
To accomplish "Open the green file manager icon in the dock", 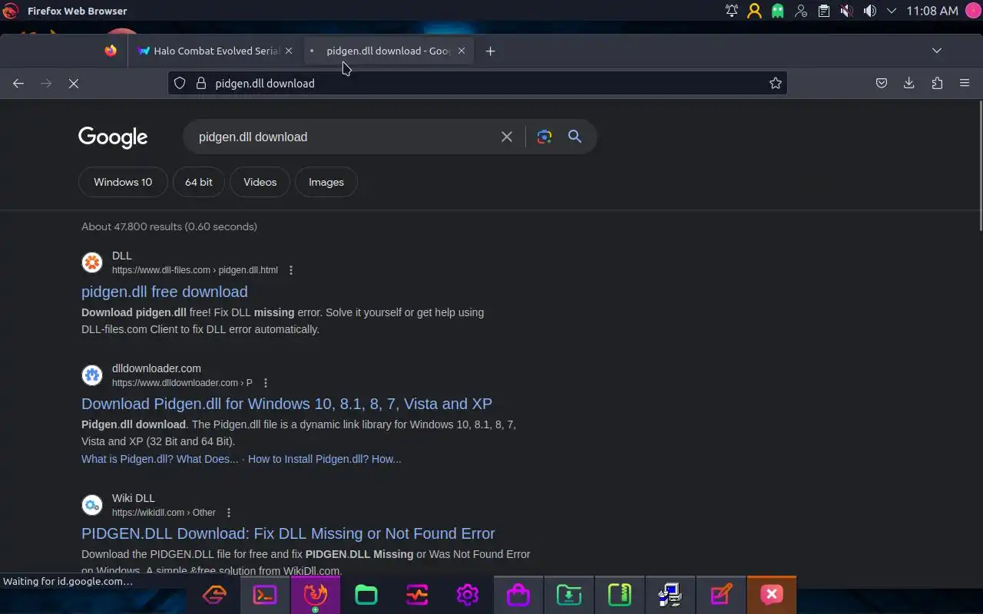I will click(366, 595).
